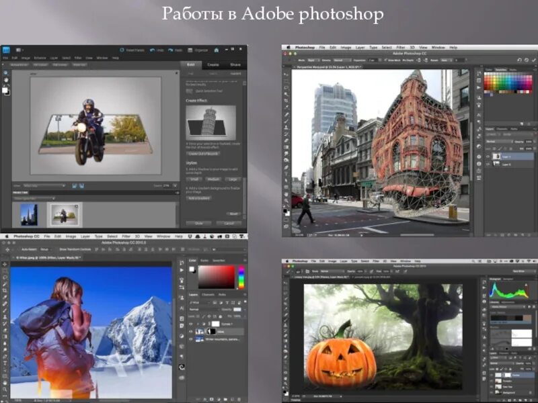Hide Layer 0 in building window
This screenshot has width=538, height=403.
(x=488, y=164)
